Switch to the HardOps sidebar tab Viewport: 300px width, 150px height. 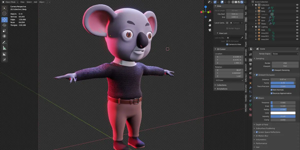pyautogui.click(x=246, y=98)
